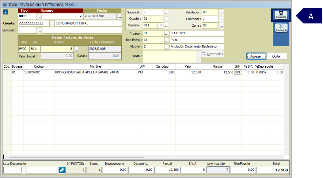Open lookup button next to Tipo N011
The height and width of the screenshot is (178, 323).
39,16
